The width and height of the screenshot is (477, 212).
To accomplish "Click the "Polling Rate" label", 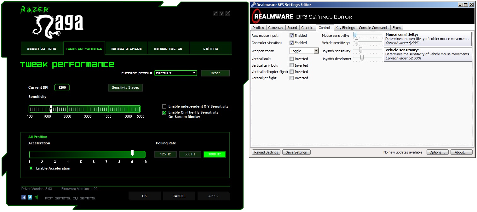I will [166, 143].
